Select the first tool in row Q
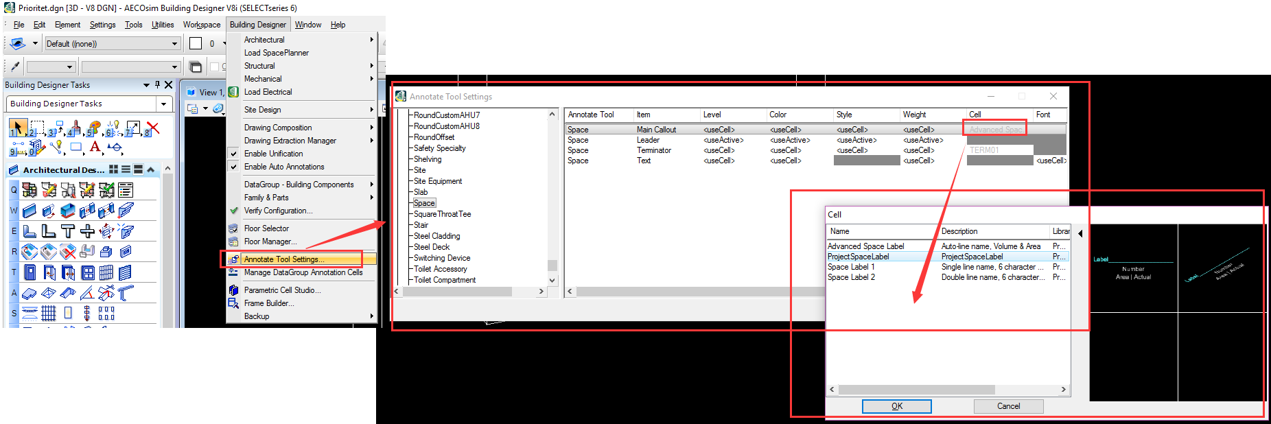 [x=30, y=190]
